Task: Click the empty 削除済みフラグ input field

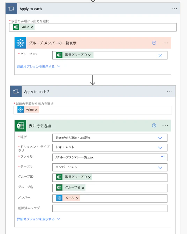Action: tap(110, 208)
